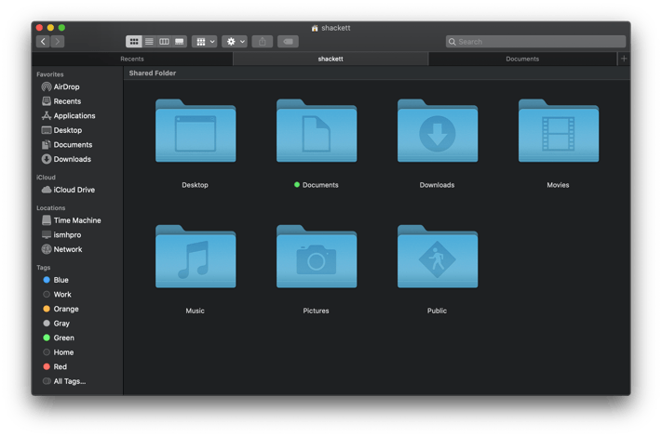Select the Pictures folder icon
Viewport: 662px width, 437px height.
click(x=317, y=257)
